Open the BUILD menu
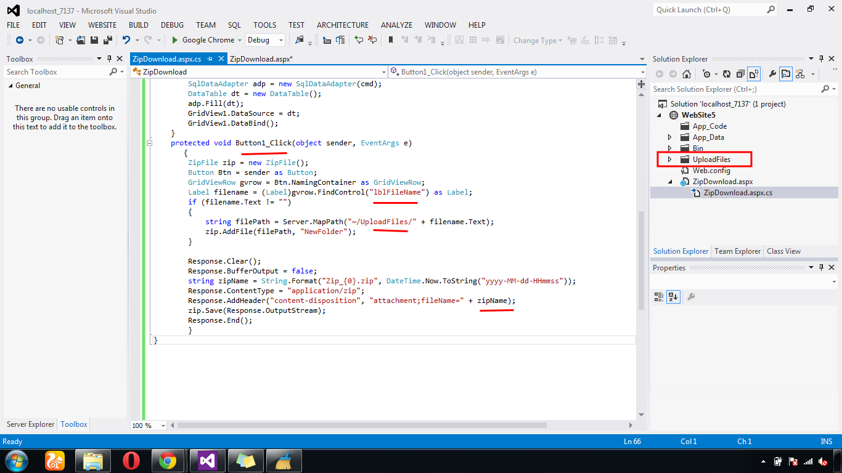The height and width of the screenshot is (473, 842). [139, 25]
